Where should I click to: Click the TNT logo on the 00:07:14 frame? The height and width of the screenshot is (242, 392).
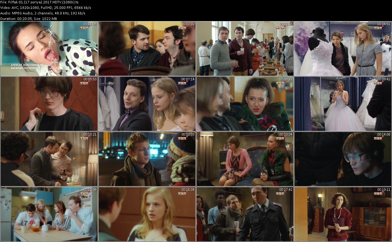pyautogui.click(x=182, y=83)
